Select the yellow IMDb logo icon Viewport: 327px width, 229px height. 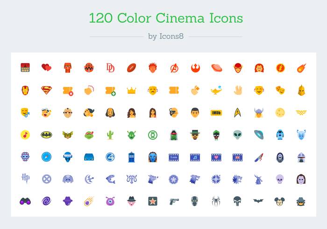click(216, 113)
